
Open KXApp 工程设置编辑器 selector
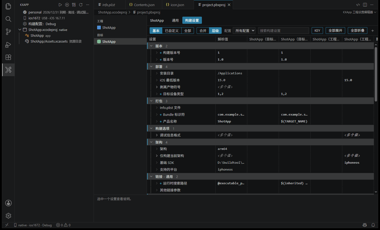359,12
